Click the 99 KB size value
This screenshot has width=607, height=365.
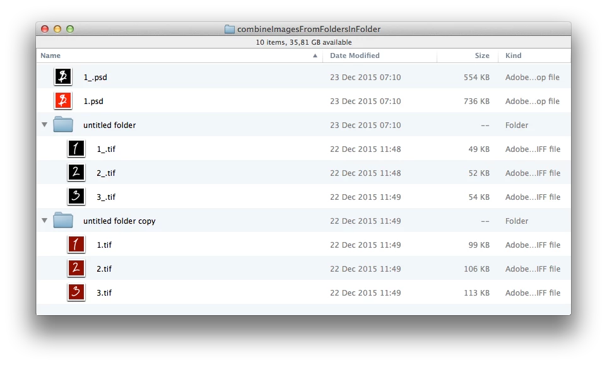click(x=479, y=245)
